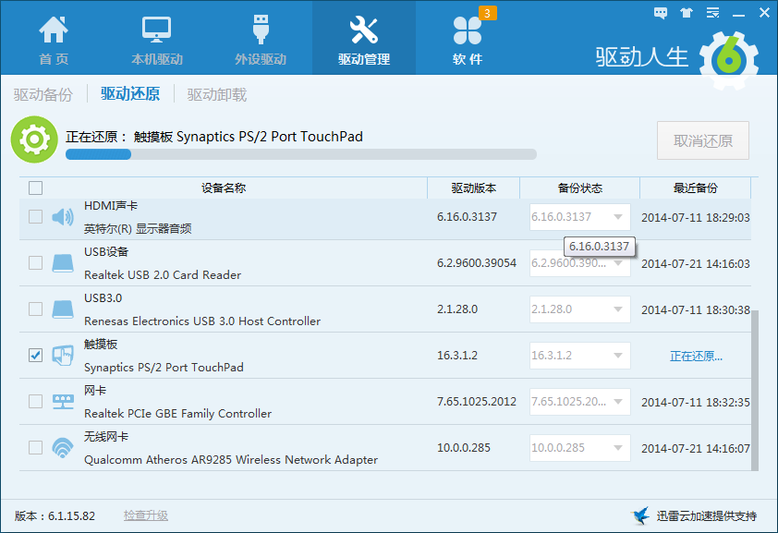778x533 pixels.
Task: Toggle the select-all checkbox in table header
Action: [35, 188]
